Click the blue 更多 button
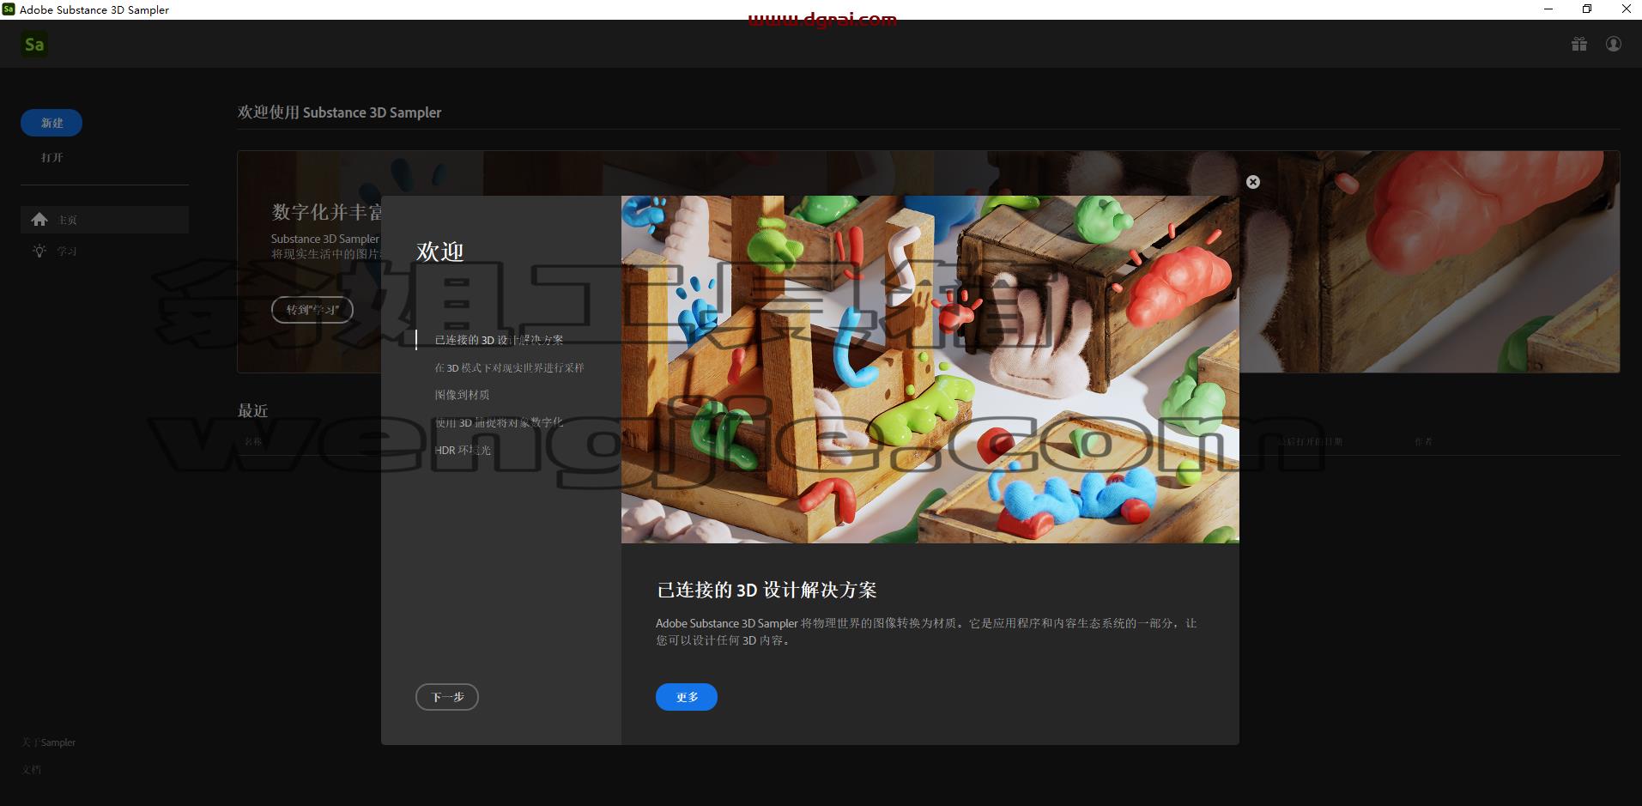This screenshot has height=806, width=1642. tap(687, 697)
